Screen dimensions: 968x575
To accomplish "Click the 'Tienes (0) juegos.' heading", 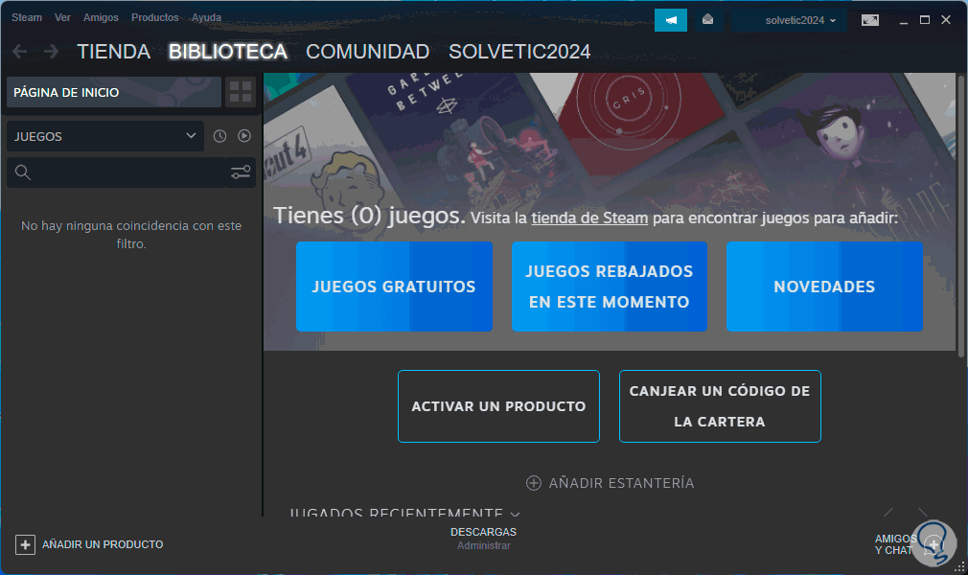I will 369,216.
